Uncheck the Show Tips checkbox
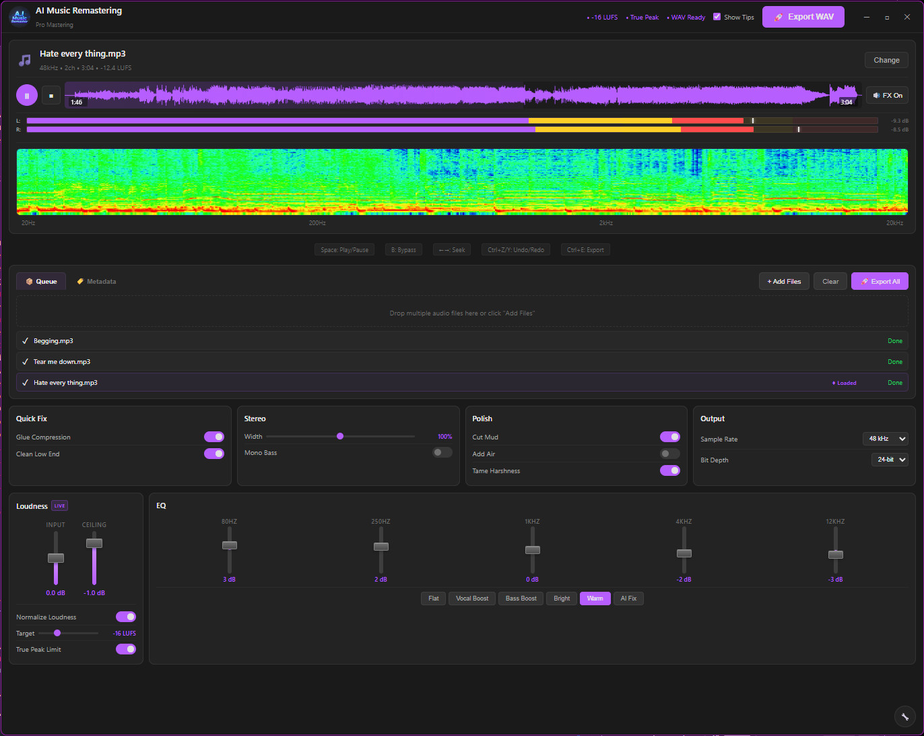The image size is (924, 736). [717, 17]
